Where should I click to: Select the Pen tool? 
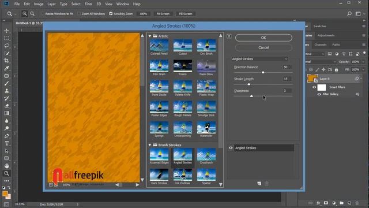[6, 136]
